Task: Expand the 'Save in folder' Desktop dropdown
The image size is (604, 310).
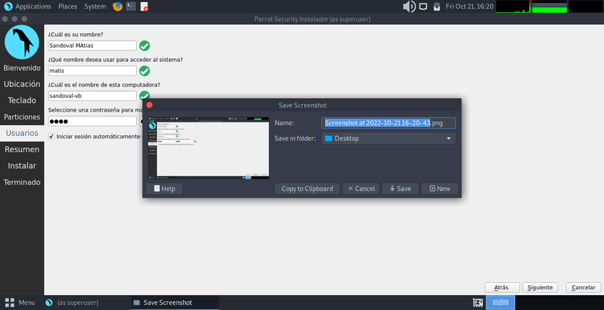Action: tap(388, 139)
